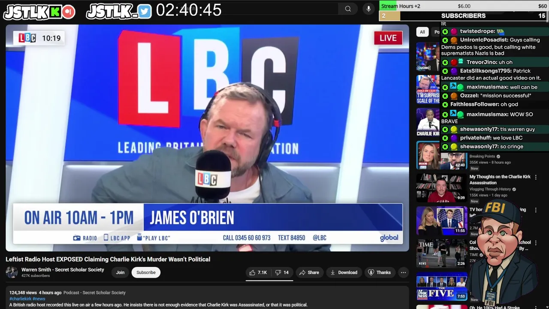Click the Stream Hours +2 goal bar
This screenshot has height=309, width=549.
click(x=463, y=6)
